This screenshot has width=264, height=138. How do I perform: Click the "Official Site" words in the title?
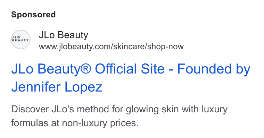[x=130, y=69]
